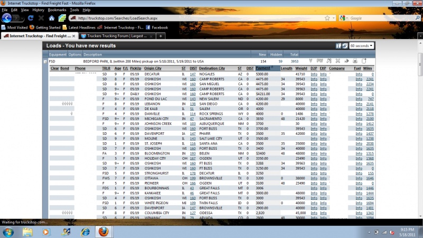Open the Most Visited bookmarks dropdown
Viewport: 423px width, 238px height.
16,27
